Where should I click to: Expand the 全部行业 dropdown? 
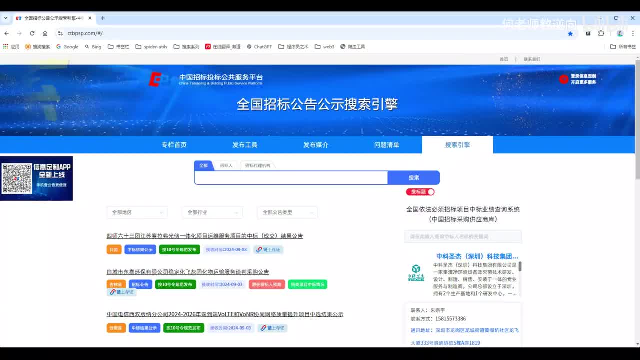(212, 212)
